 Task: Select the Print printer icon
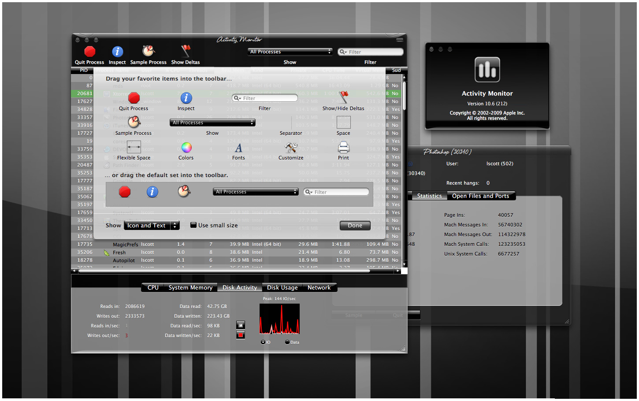click(344, 147)
